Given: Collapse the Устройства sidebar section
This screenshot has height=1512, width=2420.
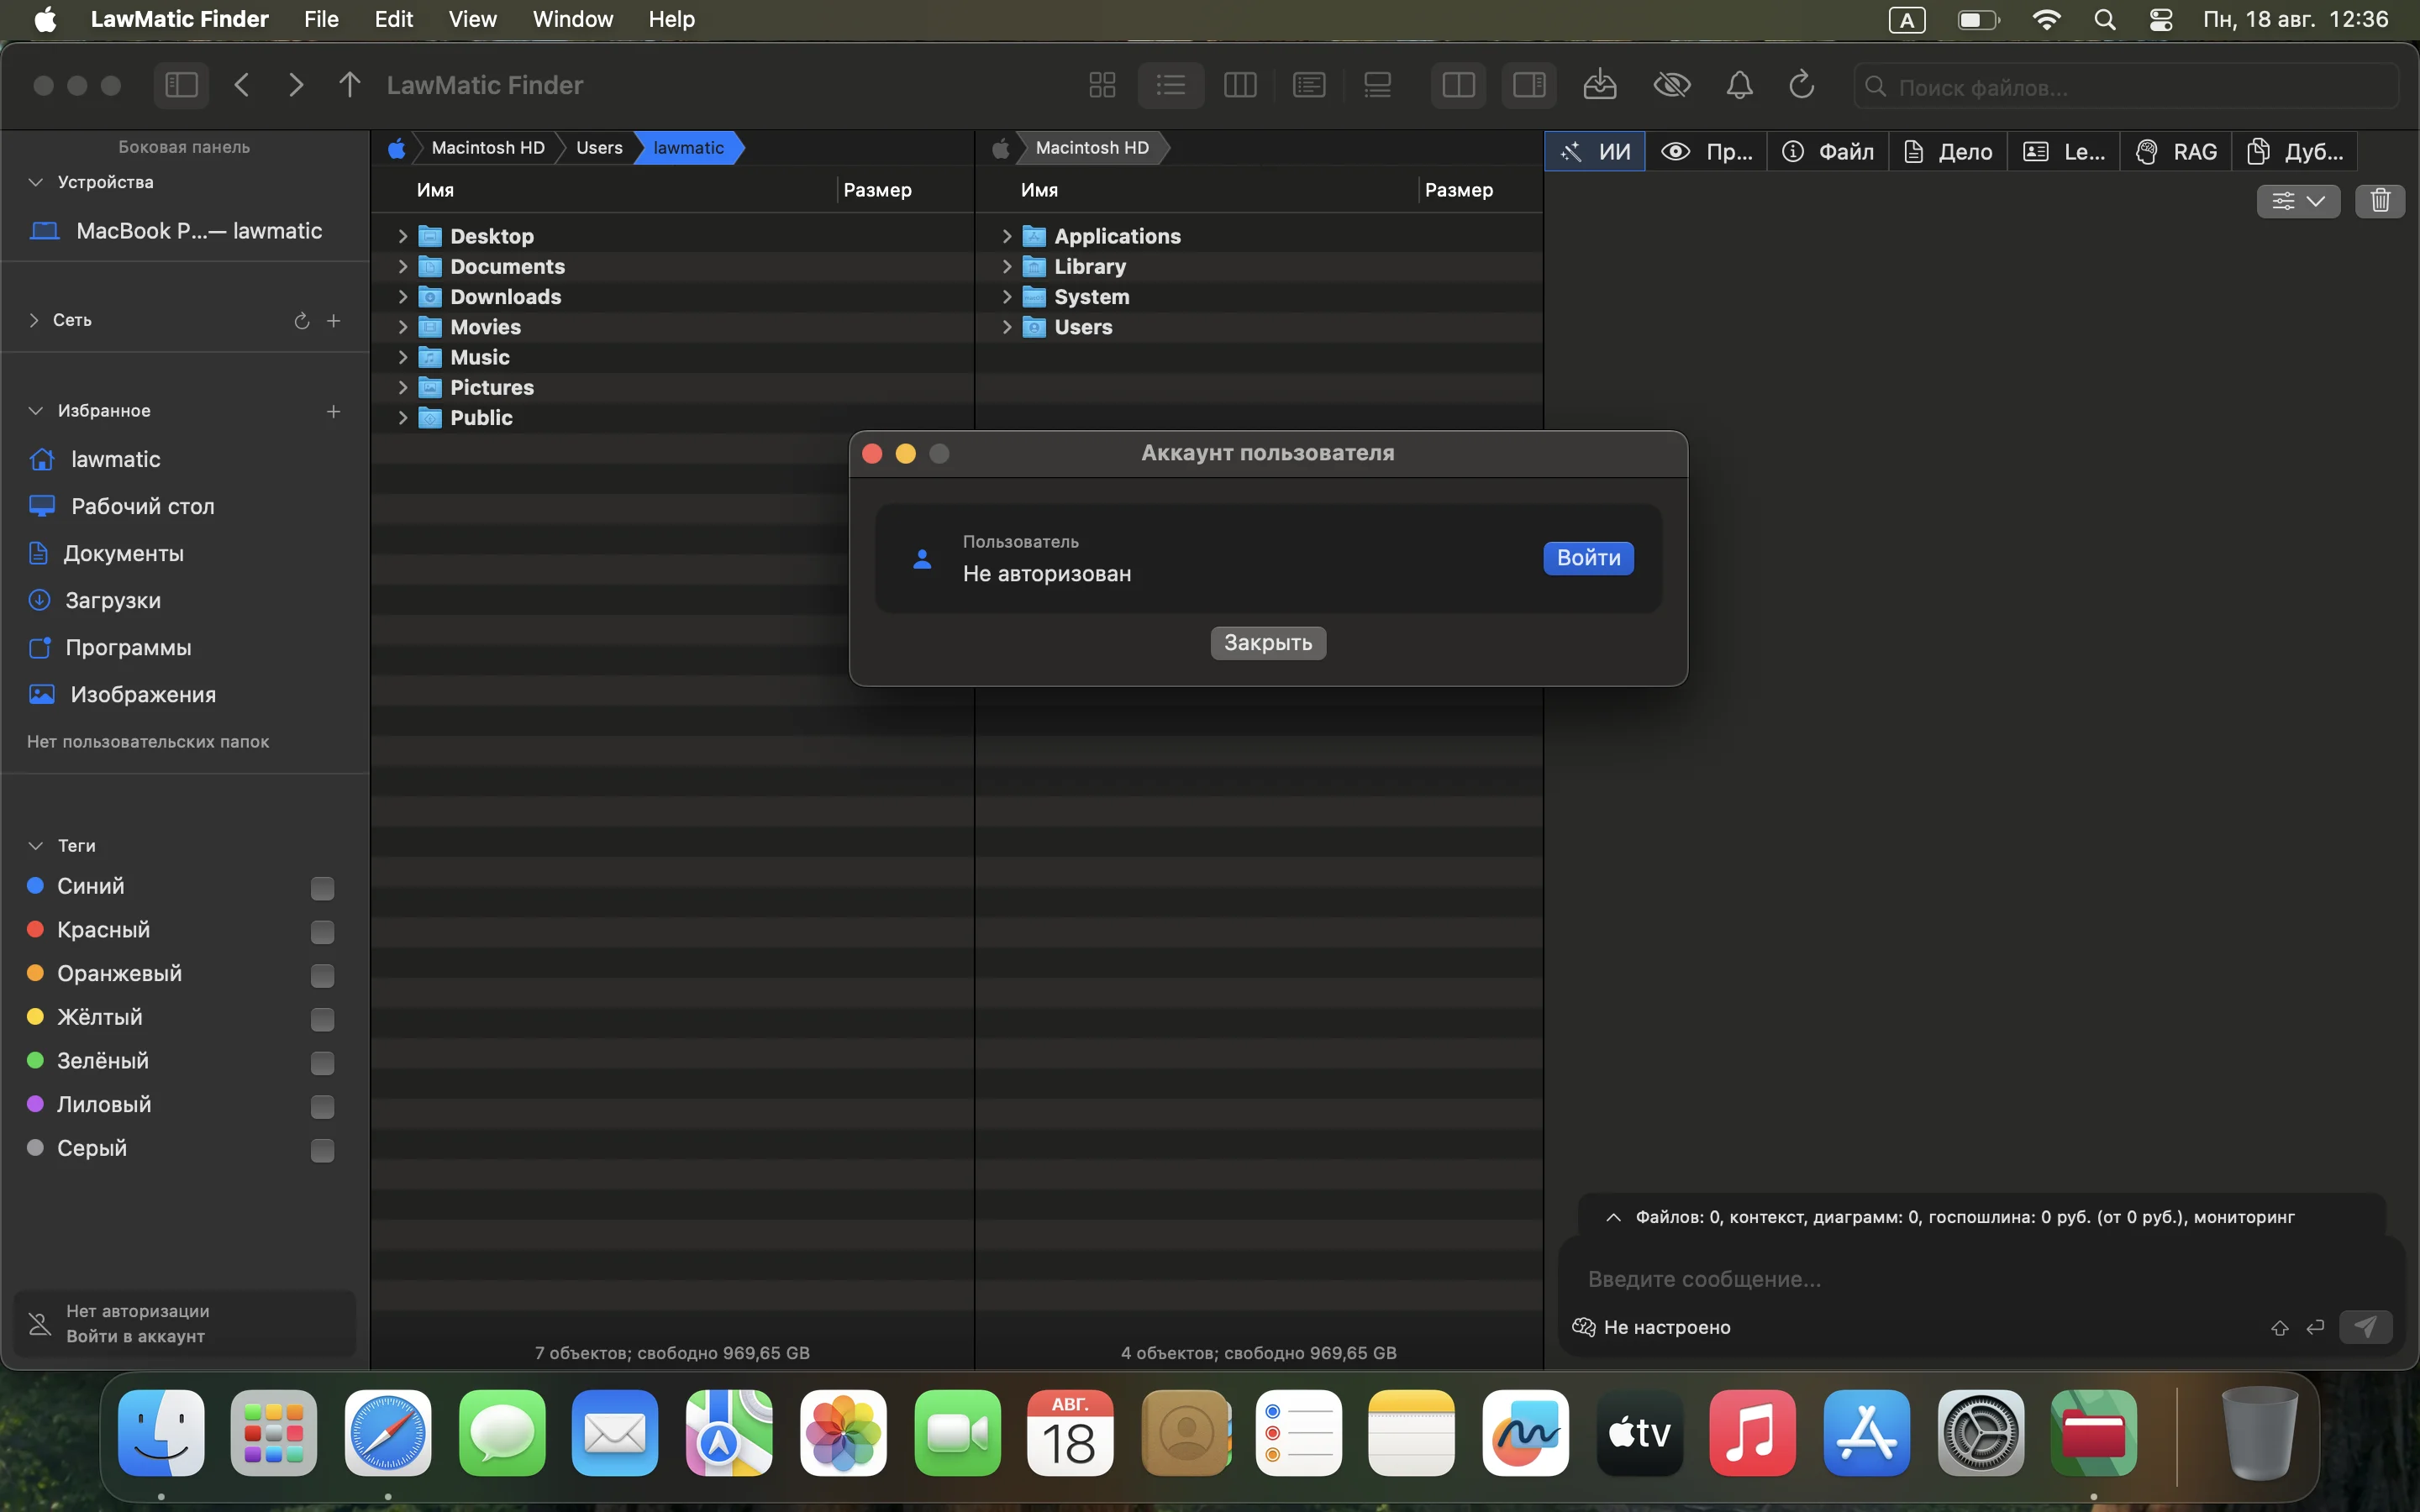Looking at the screenshot, I should [x=36, y=182].
